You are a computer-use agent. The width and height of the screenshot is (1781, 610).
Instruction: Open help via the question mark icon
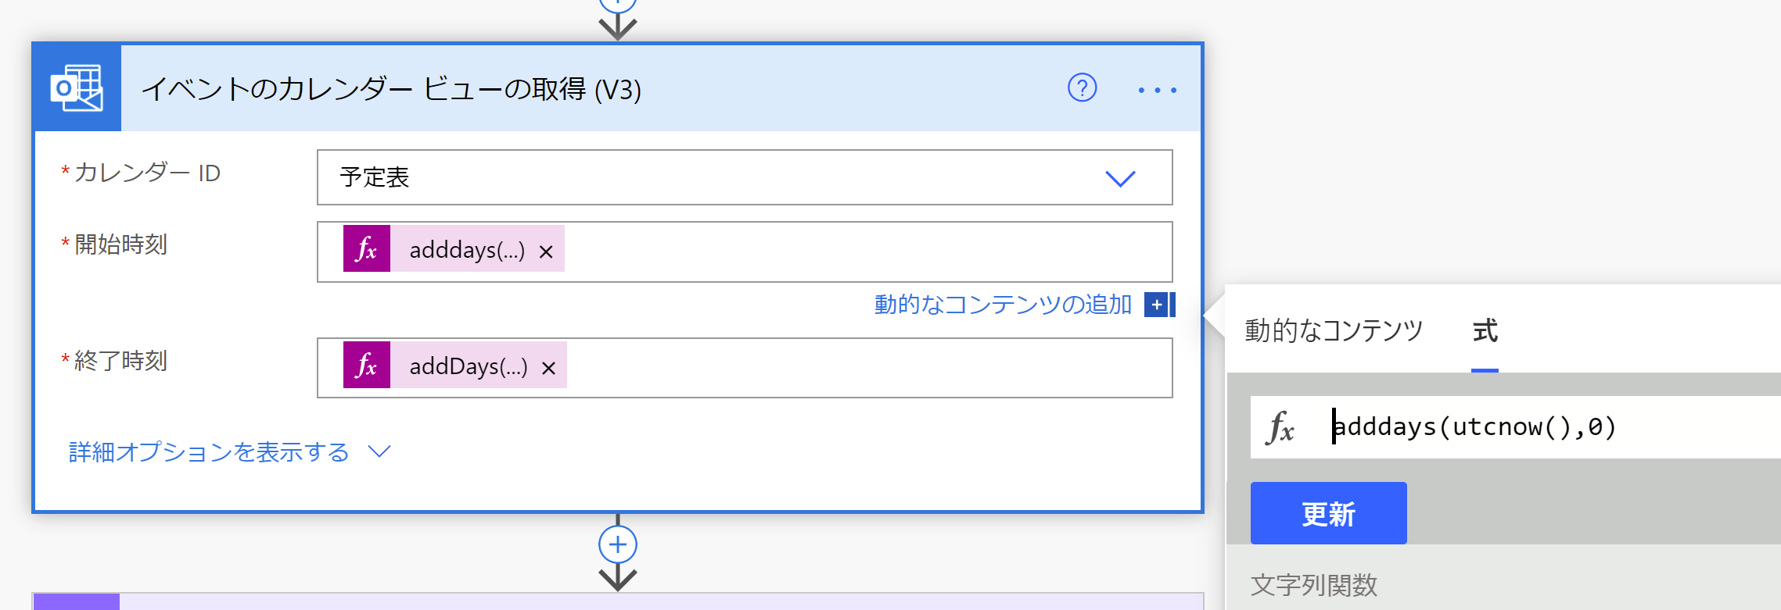point(1082,89)
